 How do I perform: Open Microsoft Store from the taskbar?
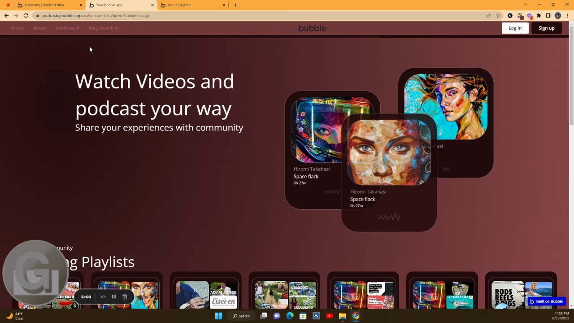pyautogui.click(x=303, y=316)
